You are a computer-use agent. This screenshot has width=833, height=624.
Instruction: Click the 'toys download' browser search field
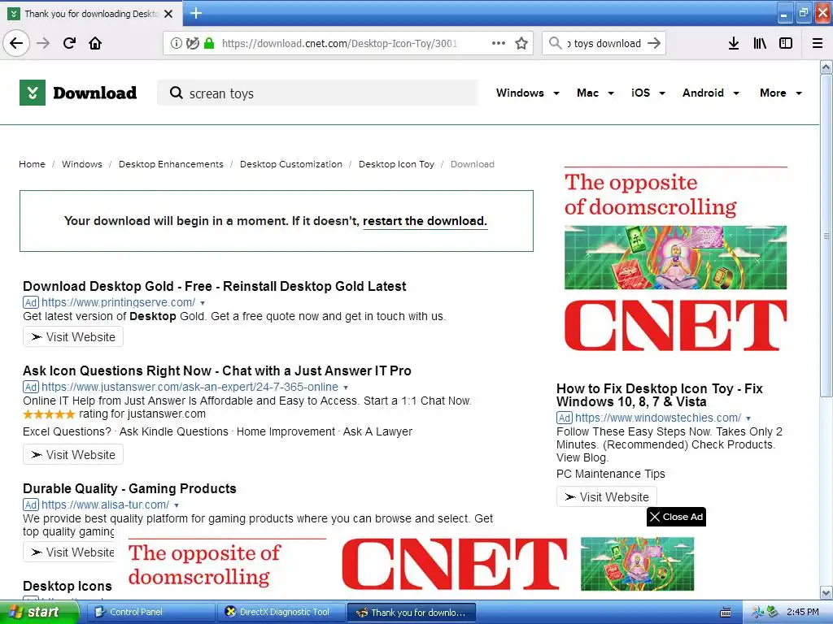(604, 44)
